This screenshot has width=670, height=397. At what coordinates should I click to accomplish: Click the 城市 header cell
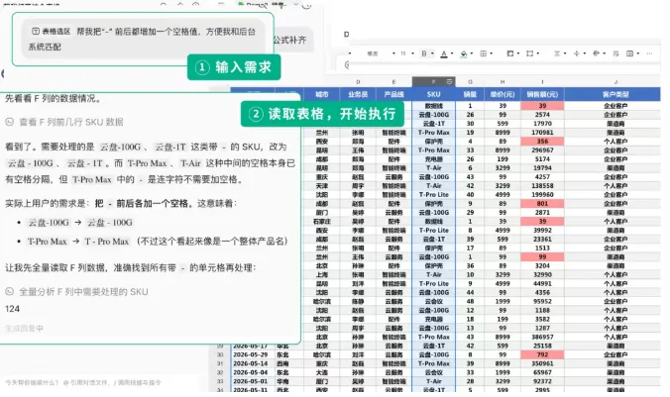322,94
